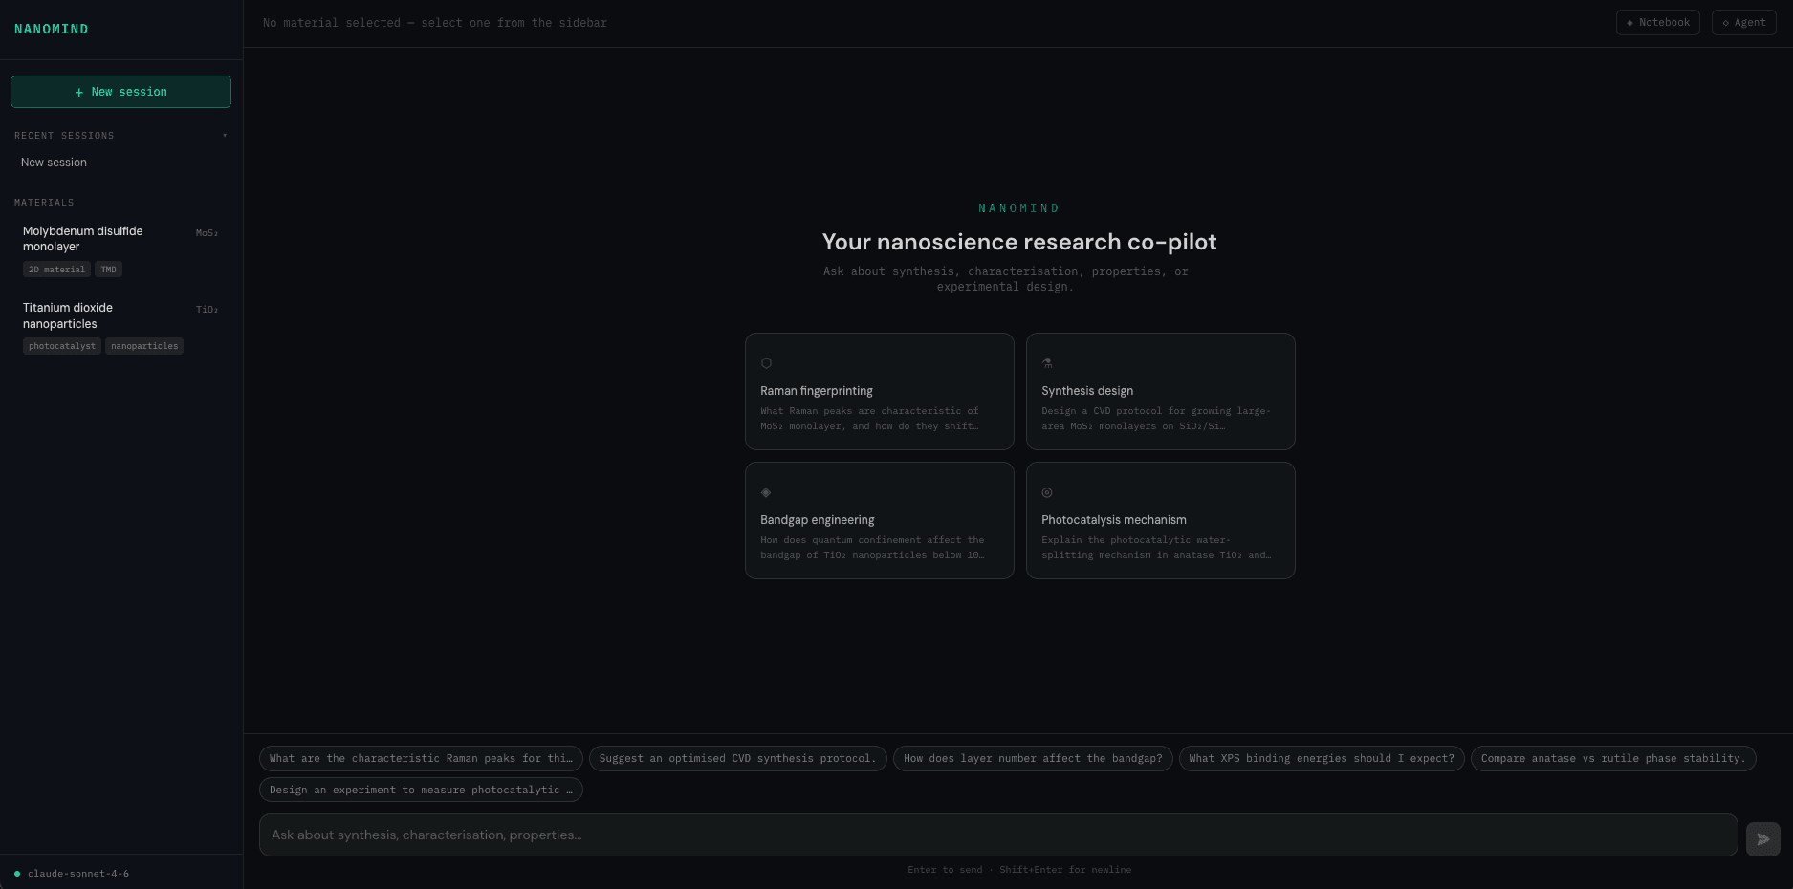Choose the optimised CVD synthesis protocol suggestion
The width and height of the screenshot is (1793, 889).
(737, 759)
